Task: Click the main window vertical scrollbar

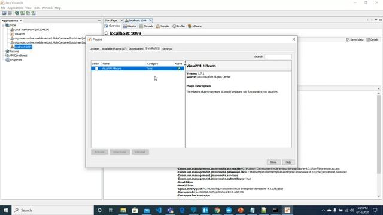Action: click(x=379, y=145)
